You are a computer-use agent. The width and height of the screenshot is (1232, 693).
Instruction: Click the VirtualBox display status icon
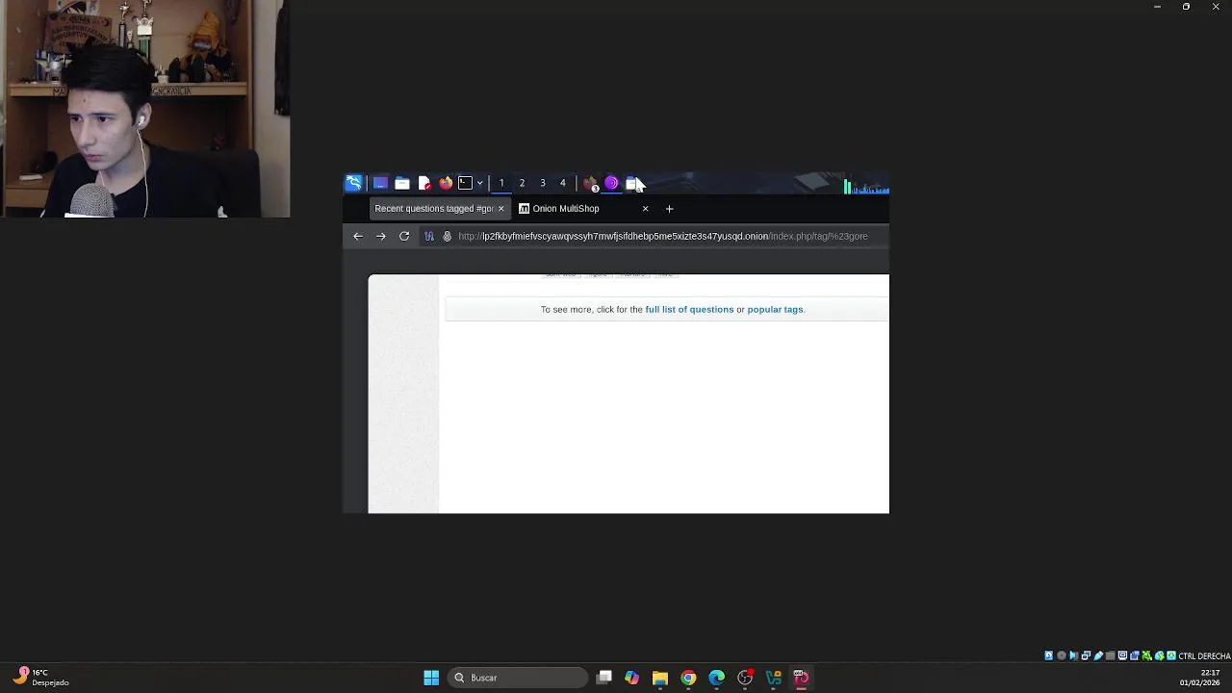click(1122, 655)
